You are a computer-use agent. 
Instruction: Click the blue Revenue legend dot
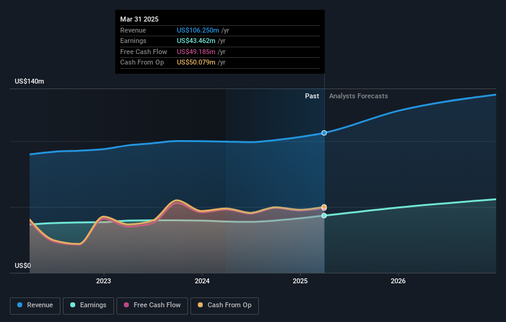click(20, 305)
